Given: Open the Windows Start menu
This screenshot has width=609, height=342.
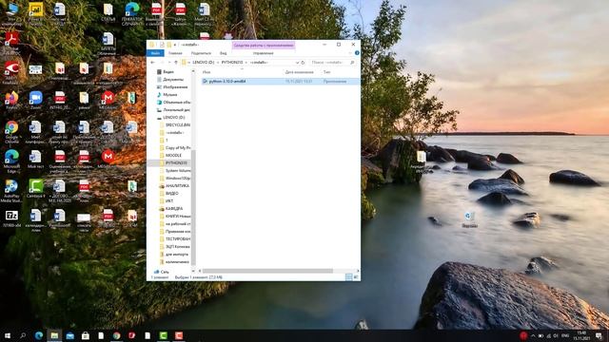Looking at the screenshot, I should pyautogui.click(x=8, y=335).
